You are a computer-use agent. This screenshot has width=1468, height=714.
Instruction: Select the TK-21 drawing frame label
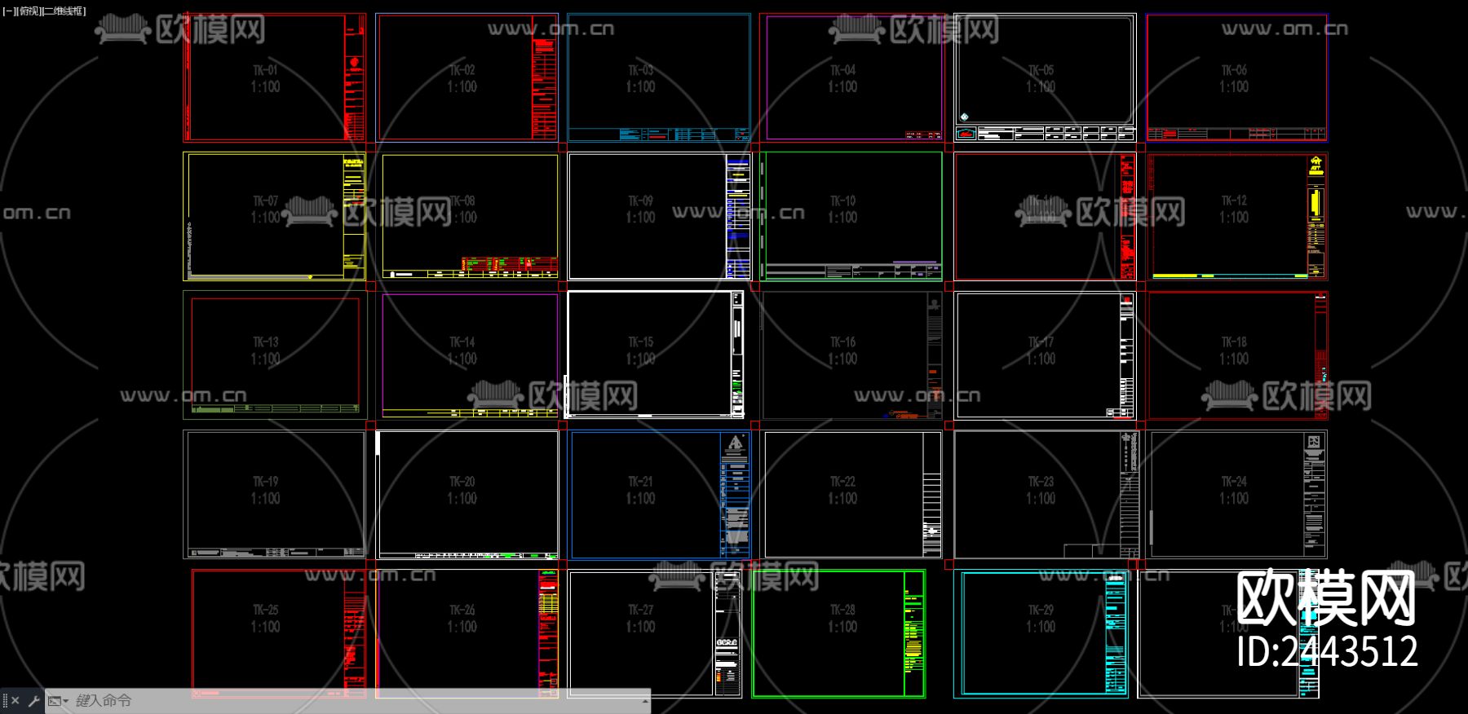coord(640,482)
